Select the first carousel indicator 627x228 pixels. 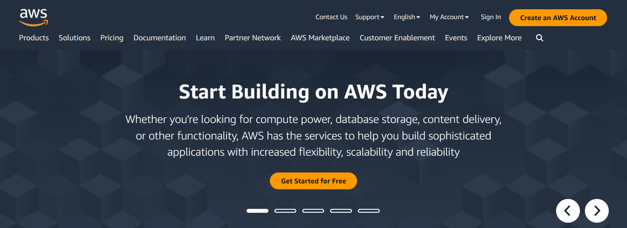point(258,210)
